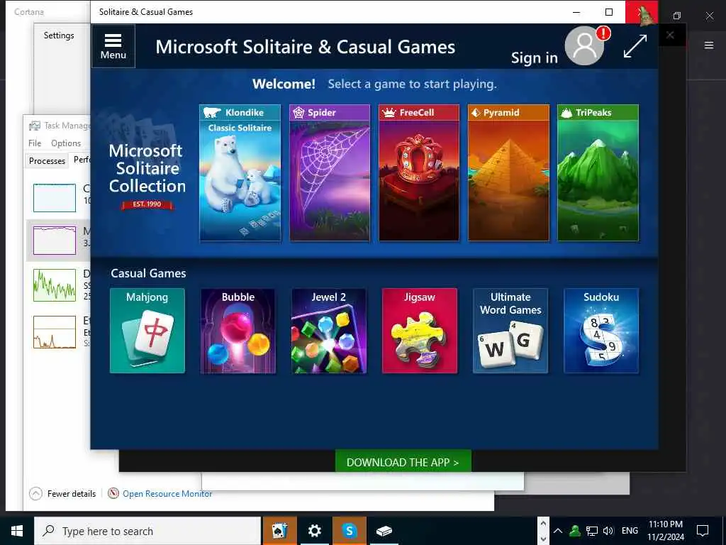Open the clock showing 11:10 PM
Image resolution: width=726 pixels, height=545 pixels.
(x=665, y=531)
